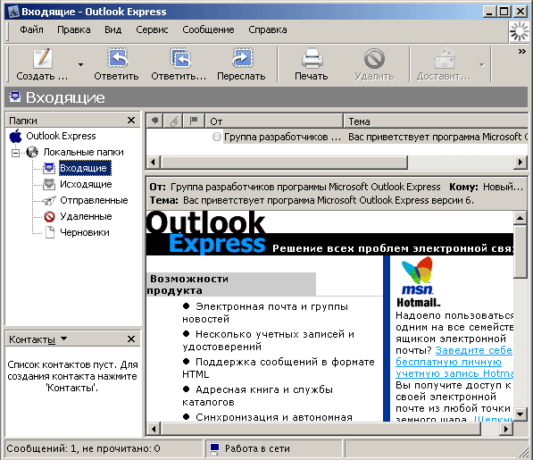
Task: Open the Сообщение menu
Action: (x=208, y=29)
